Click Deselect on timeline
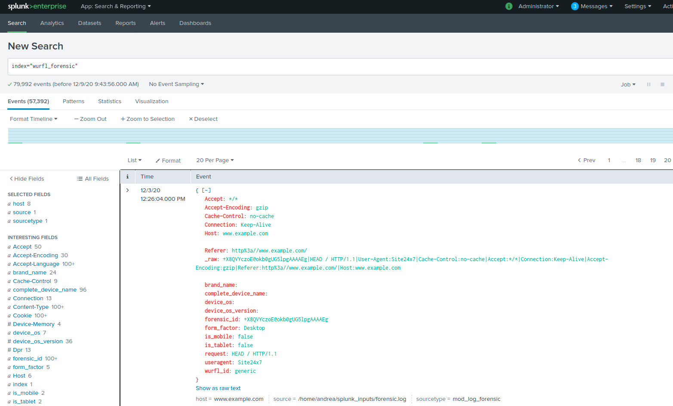 point(203,119)
